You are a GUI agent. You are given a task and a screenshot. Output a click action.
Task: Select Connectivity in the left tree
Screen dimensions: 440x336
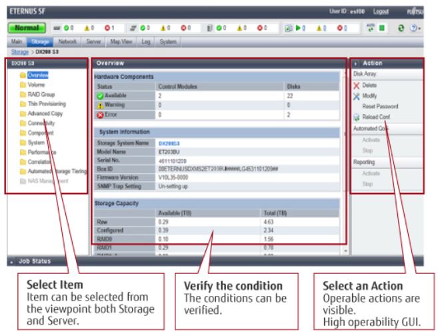[x=41, y=123]
